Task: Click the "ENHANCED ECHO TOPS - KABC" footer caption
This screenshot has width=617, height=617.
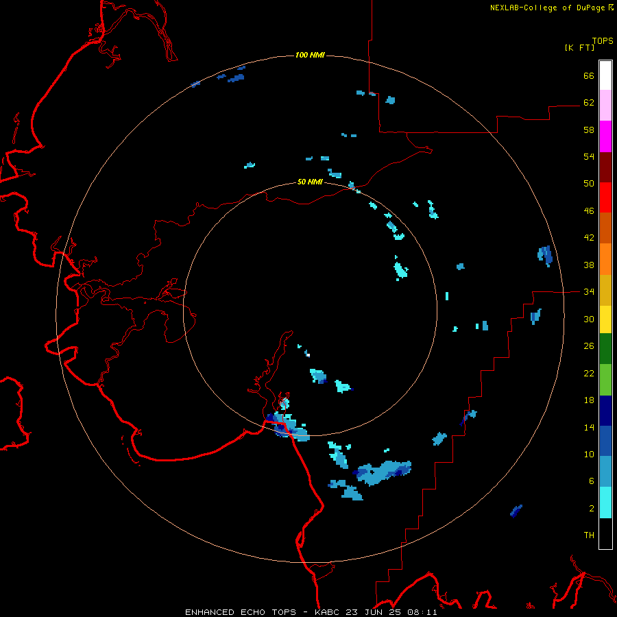Action: [264, 612]
